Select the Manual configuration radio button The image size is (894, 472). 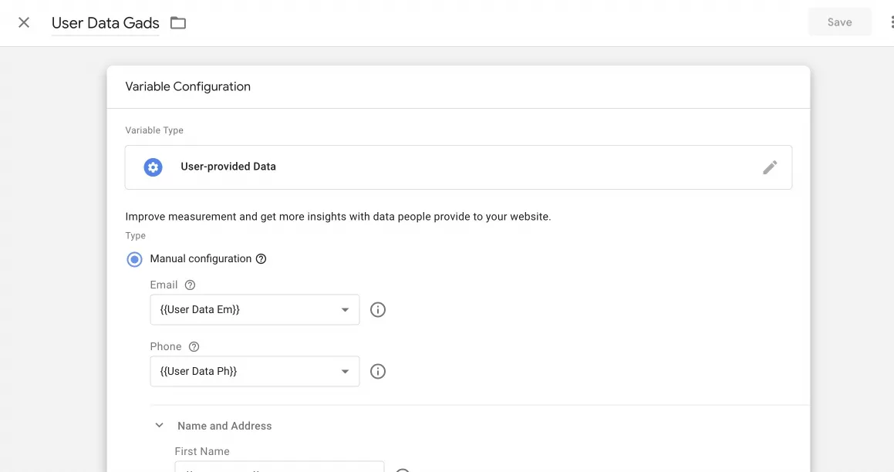(134, 259)
